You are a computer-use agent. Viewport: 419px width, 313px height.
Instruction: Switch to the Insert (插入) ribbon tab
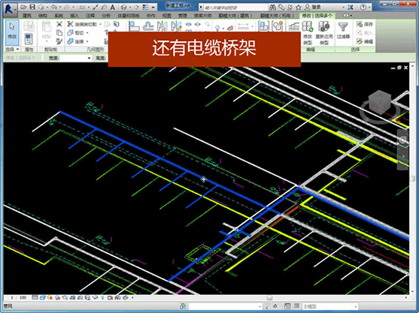pyautogui.click(x=74, y=16)
